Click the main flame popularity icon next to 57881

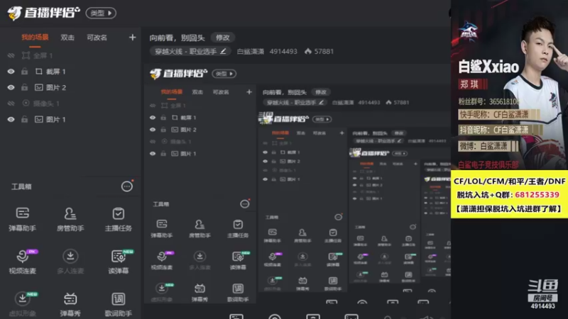point(308,51)
